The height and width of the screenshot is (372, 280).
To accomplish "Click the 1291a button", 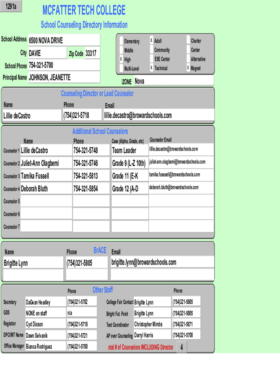I will point(11,7).
